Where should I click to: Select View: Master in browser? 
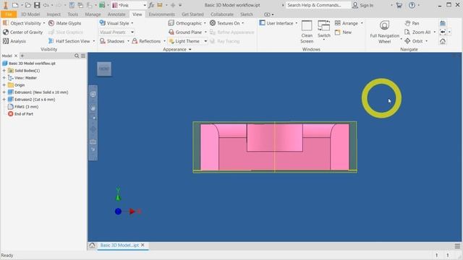click(x=25, y=78)
